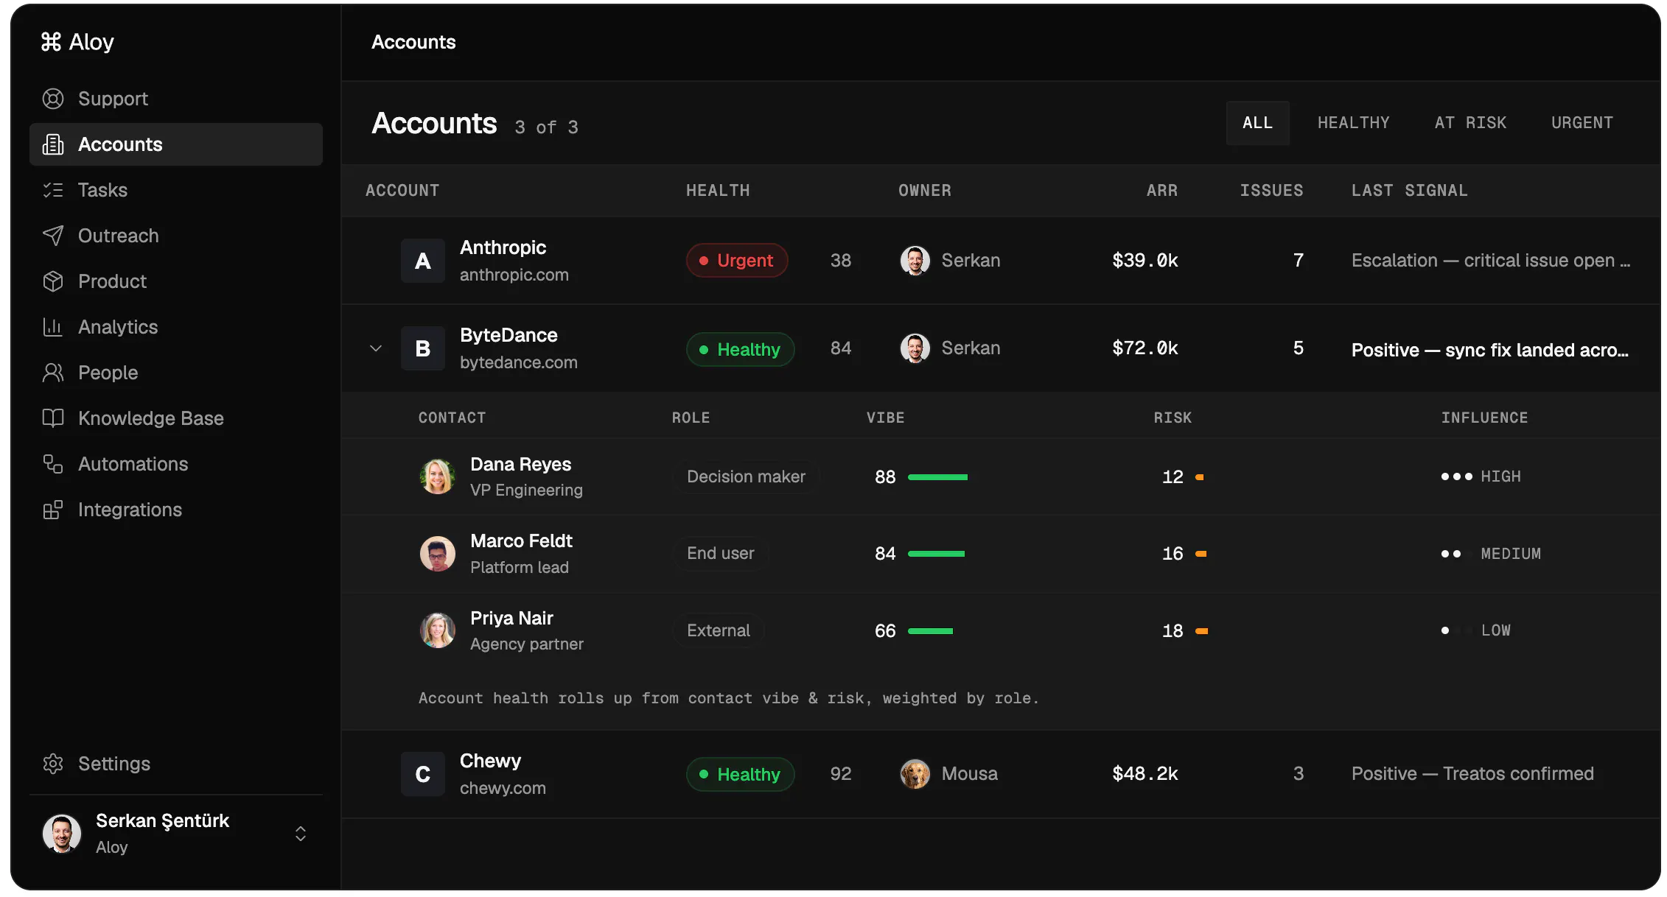This screenshot has height=897, width=1667.
Task: Click the Decision maker role pill
Action: pyautogui.click(x=747, y=476)
